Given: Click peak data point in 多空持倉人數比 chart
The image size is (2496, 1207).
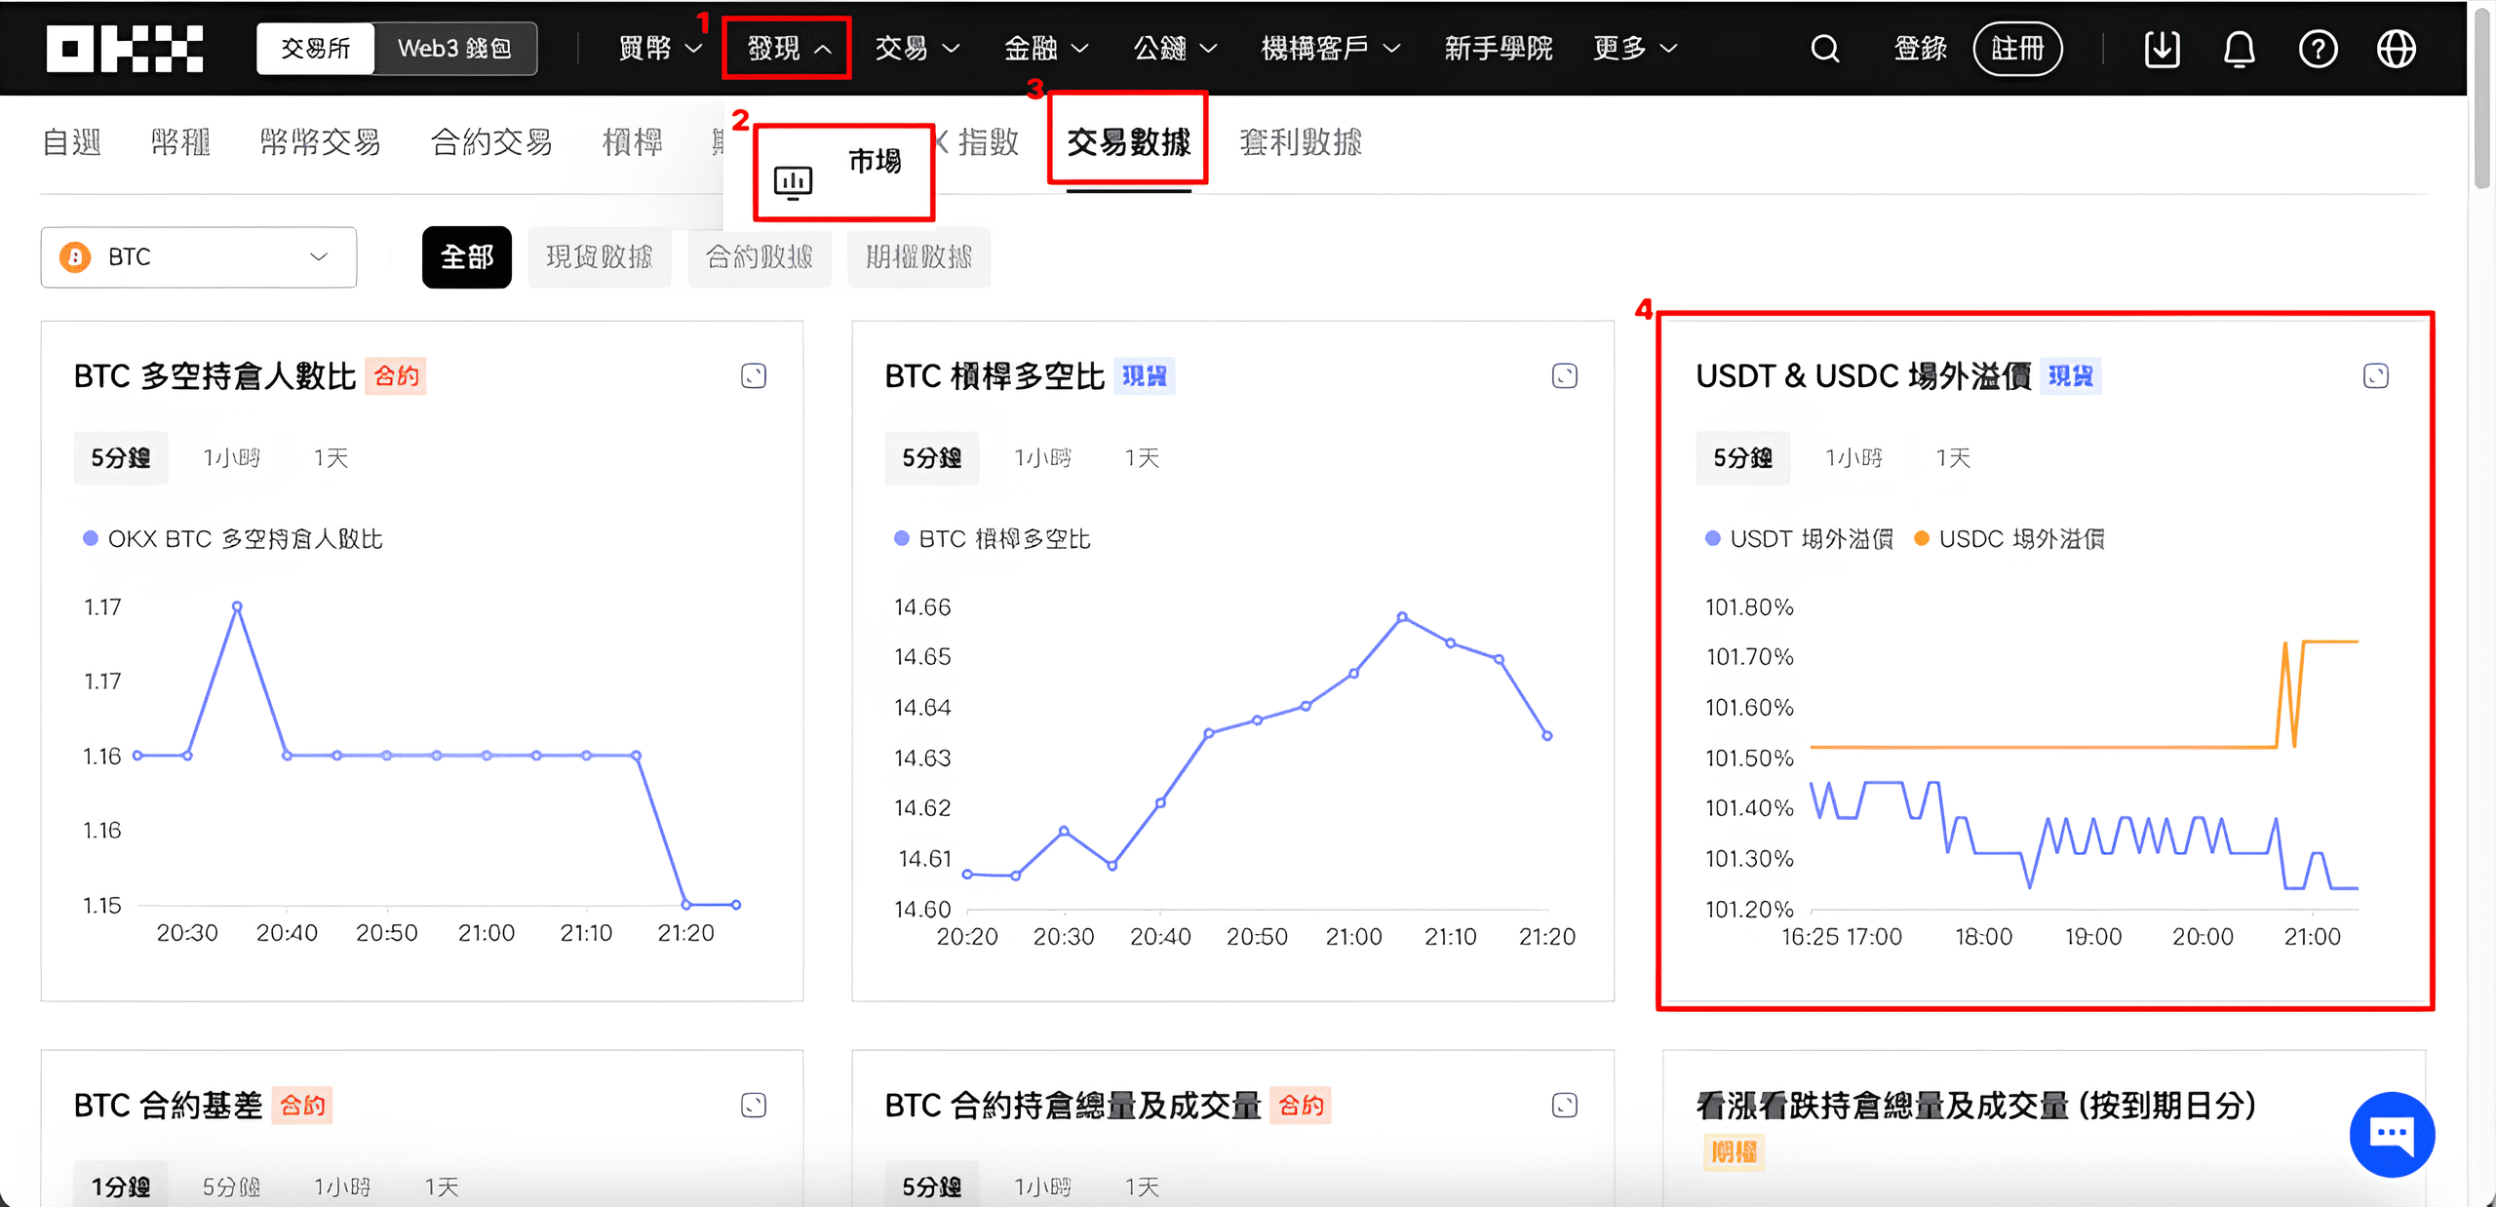Looking at the screenshot, I should pos(237,606).
